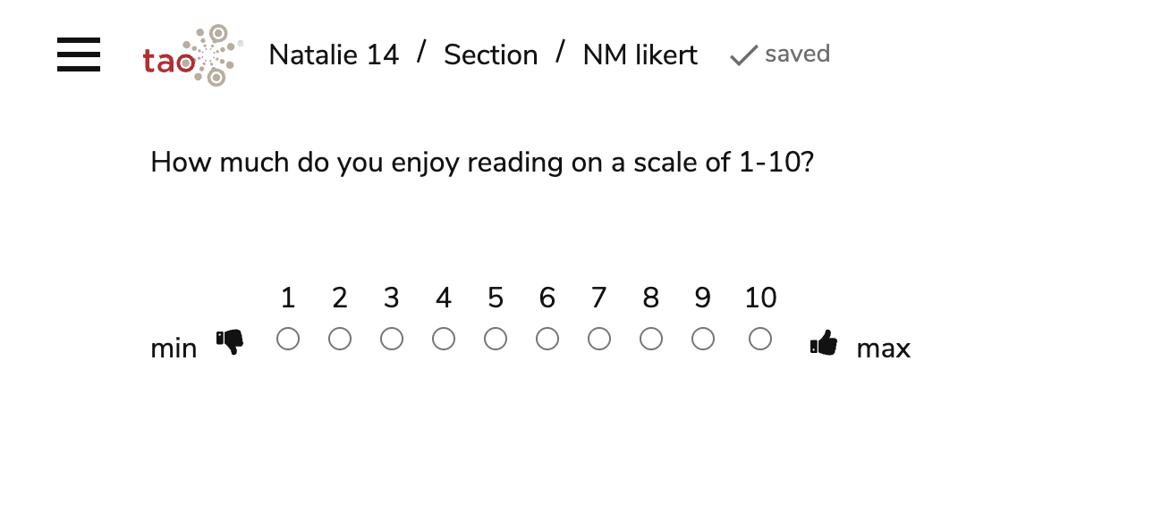Click the saved status text
The height and width of the screenshot is (529, 1170).
click(796, 55)
